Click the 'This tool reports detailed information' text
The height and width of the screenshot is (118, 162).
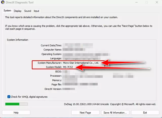click(61, 17)
